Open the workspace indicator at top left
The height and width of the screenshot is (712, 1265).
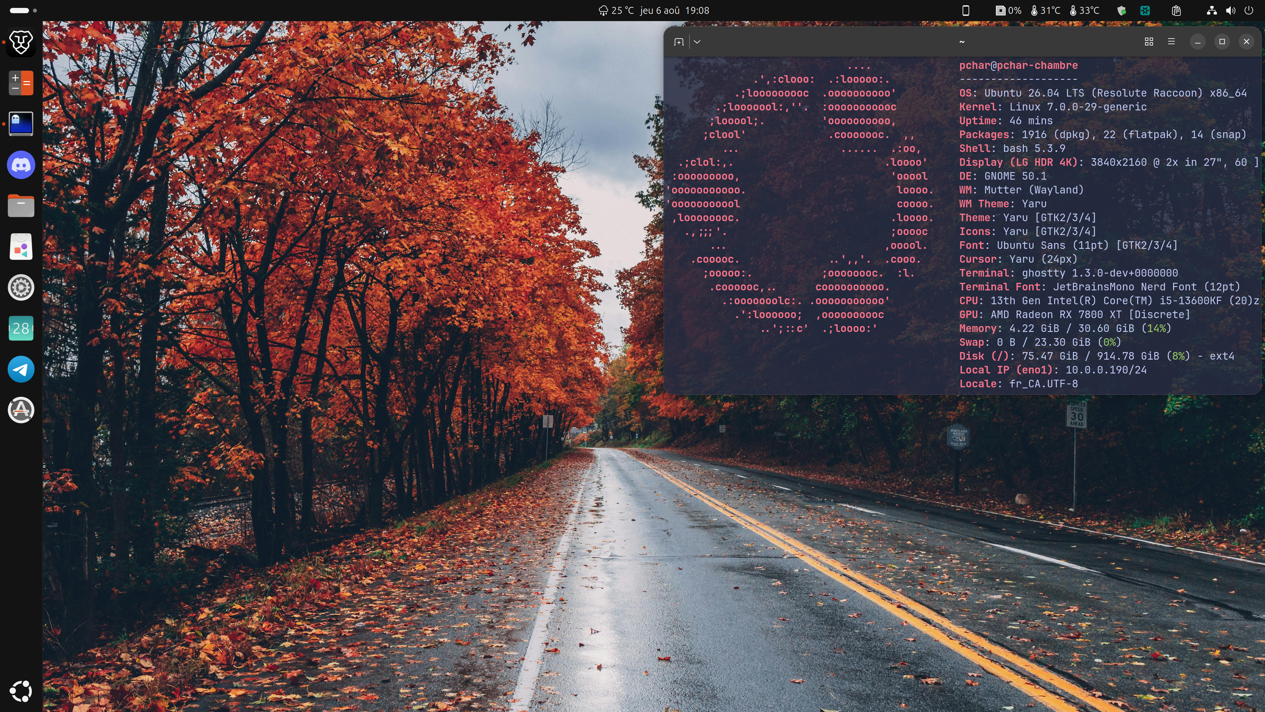pos(23,10)
